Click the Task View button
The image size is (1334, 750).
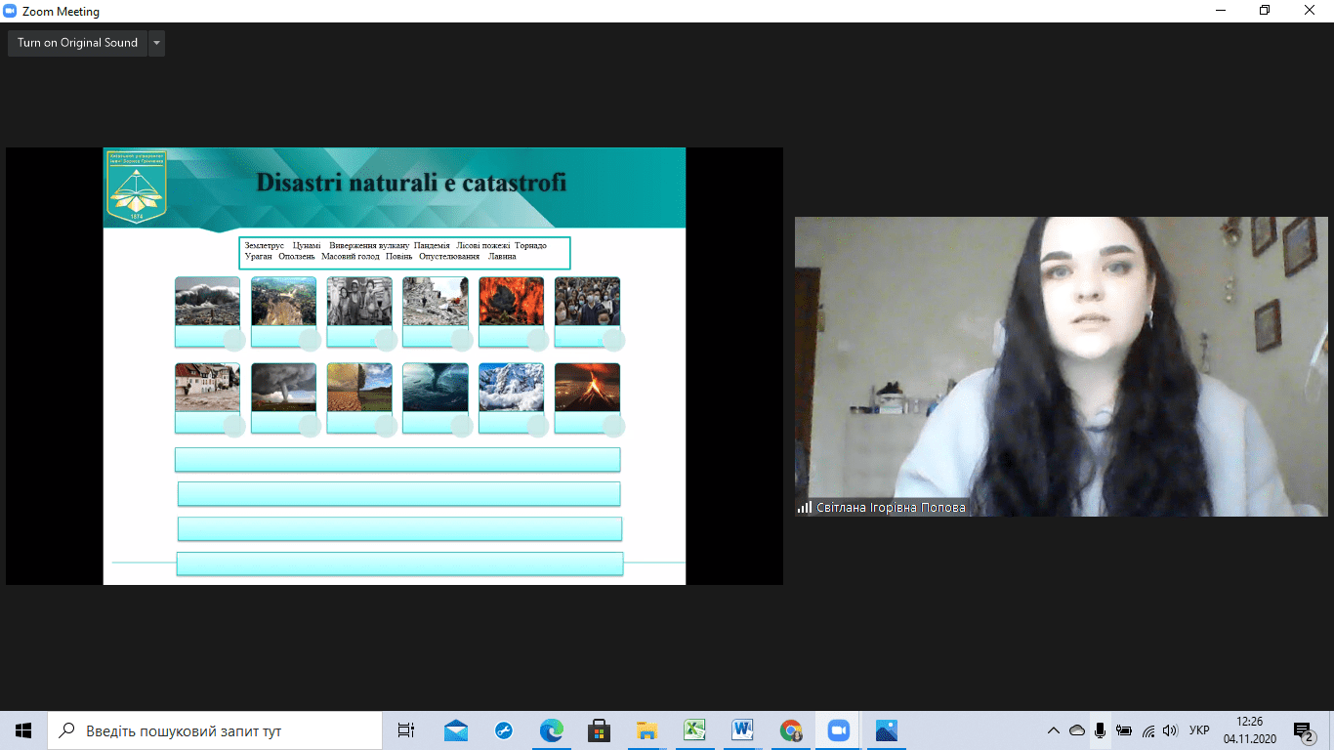pyautogui.click(x=406, y=730)
